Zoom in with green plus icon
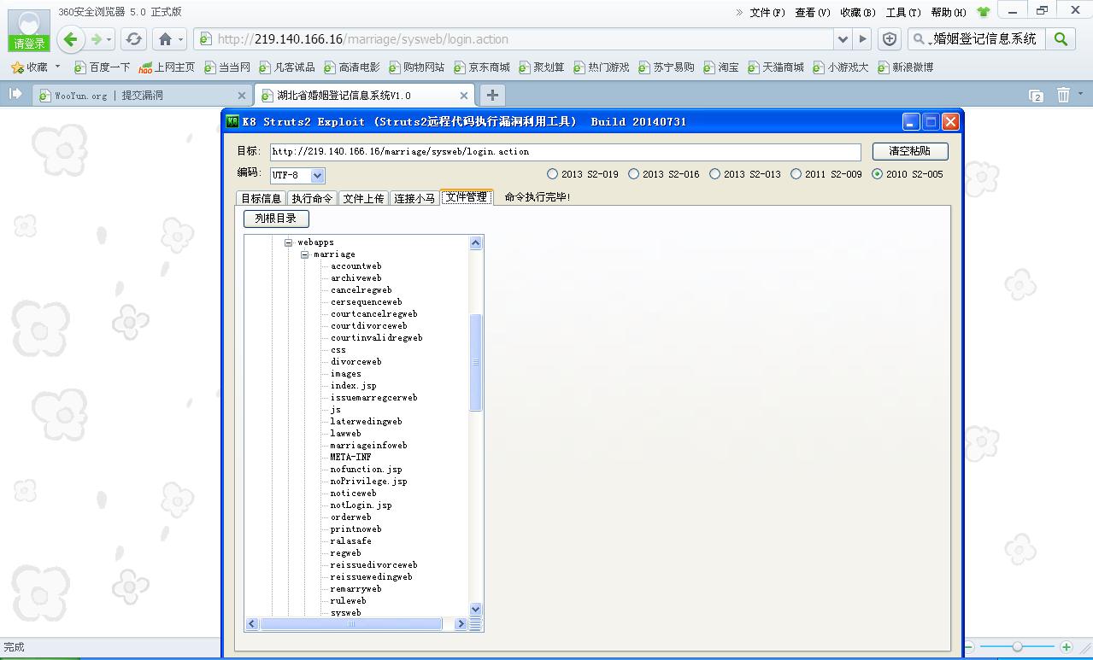The height and width of the screenshot is (660, 1093). (x=1066, y=647)
